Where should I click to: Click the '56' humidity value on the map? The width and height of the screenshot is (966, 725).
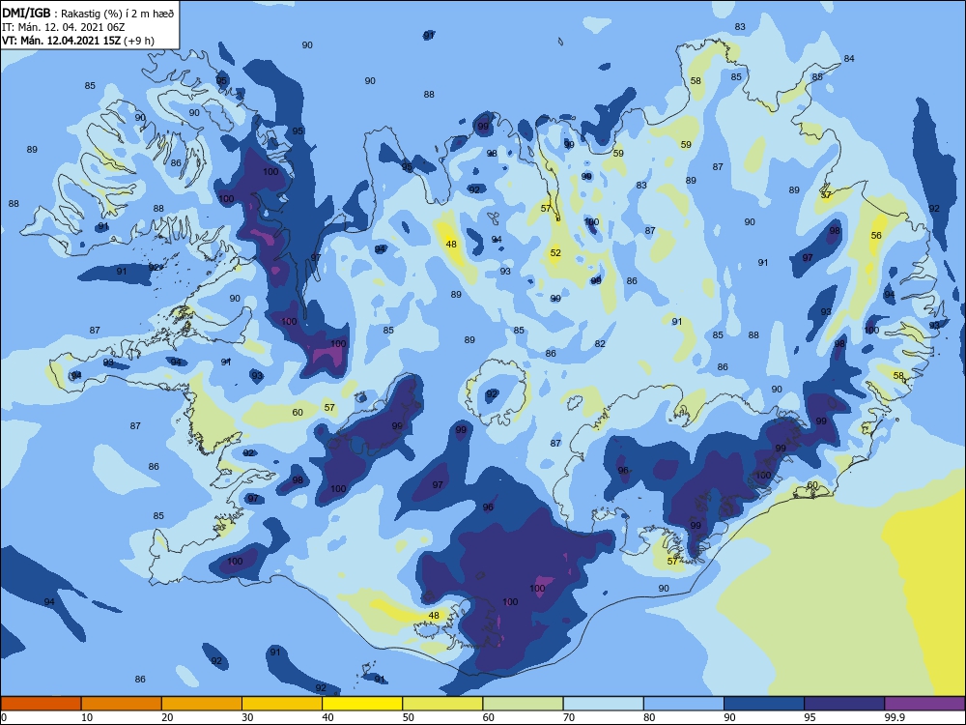click(x=877, y=236)
